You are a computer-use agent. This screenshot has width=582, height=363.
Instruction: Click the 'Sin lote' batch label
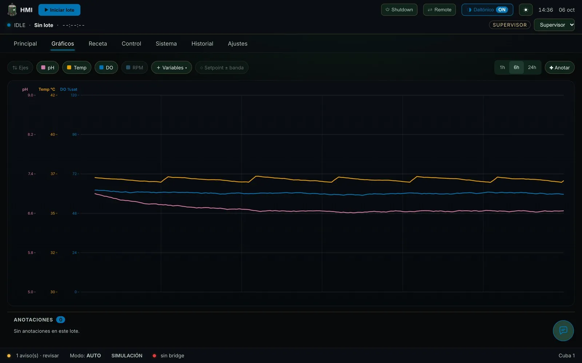(x=44, y=25)
